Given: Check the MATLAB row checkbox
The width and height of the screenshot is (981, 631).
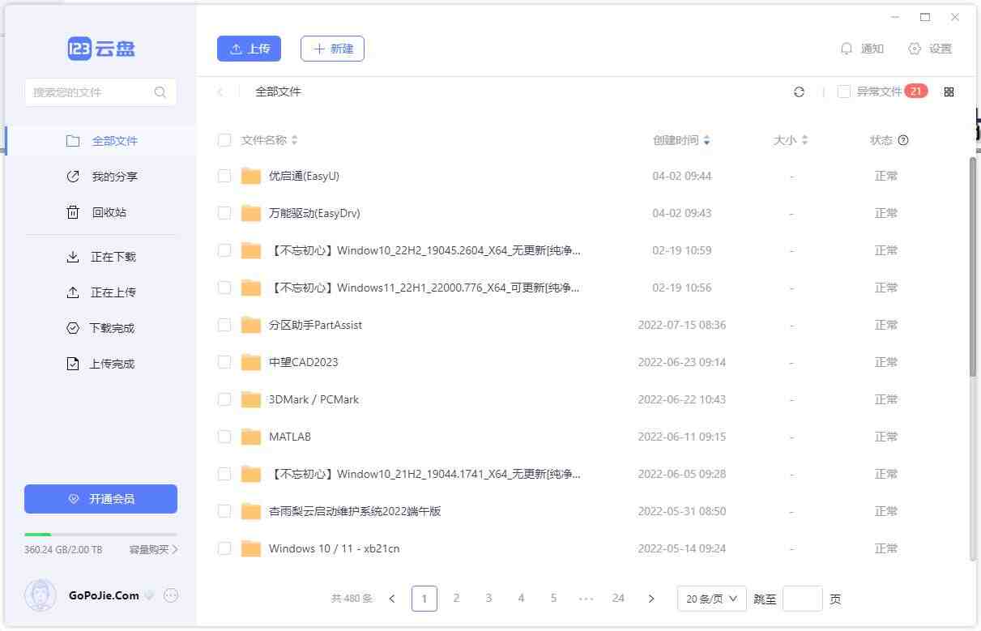Looking at the screenshot, I should tap(224, 437).
